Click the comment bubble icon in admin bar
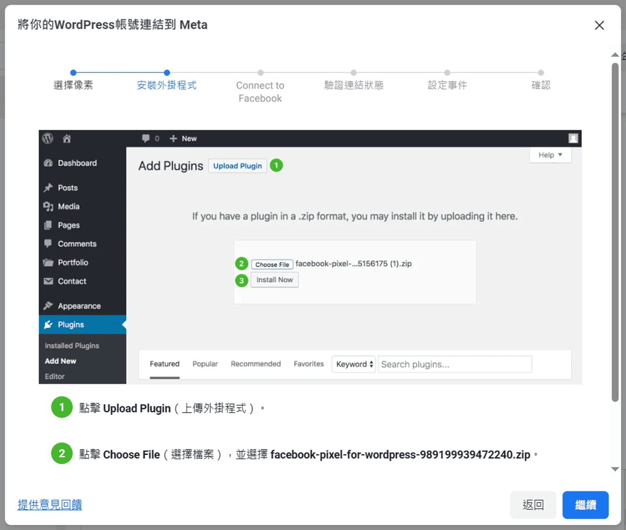The image size is (626, 530). (x=146, y=139)
